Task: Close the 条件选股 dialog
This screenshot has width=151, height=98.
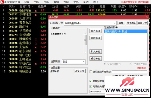Action: pos(147,17)
